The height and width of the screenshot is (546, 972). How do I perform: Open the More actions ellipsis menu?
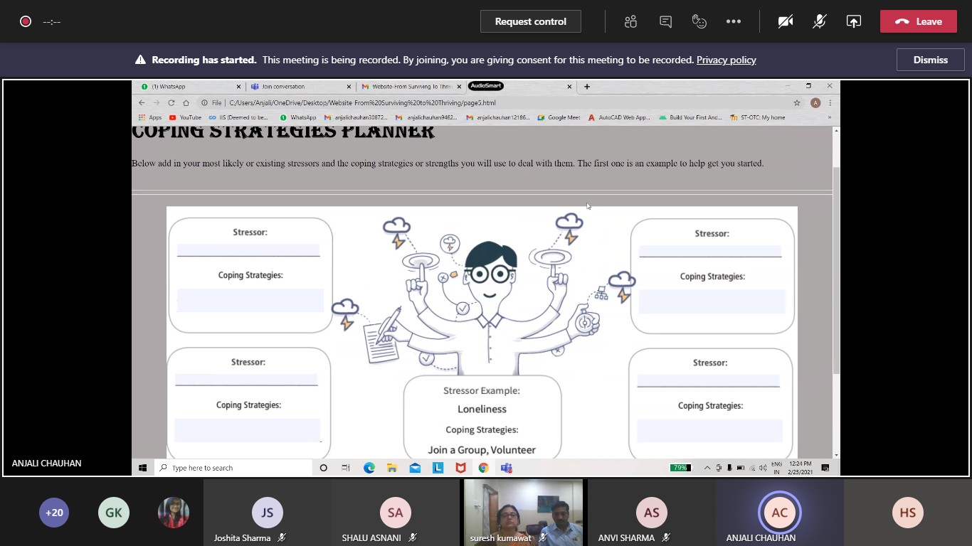pos(734,21)
